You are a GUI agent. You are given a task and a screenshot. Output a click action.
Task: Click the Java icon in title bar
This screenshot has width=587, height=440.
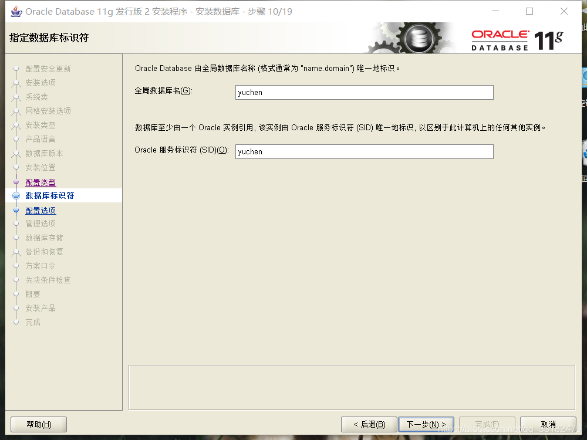16,12
